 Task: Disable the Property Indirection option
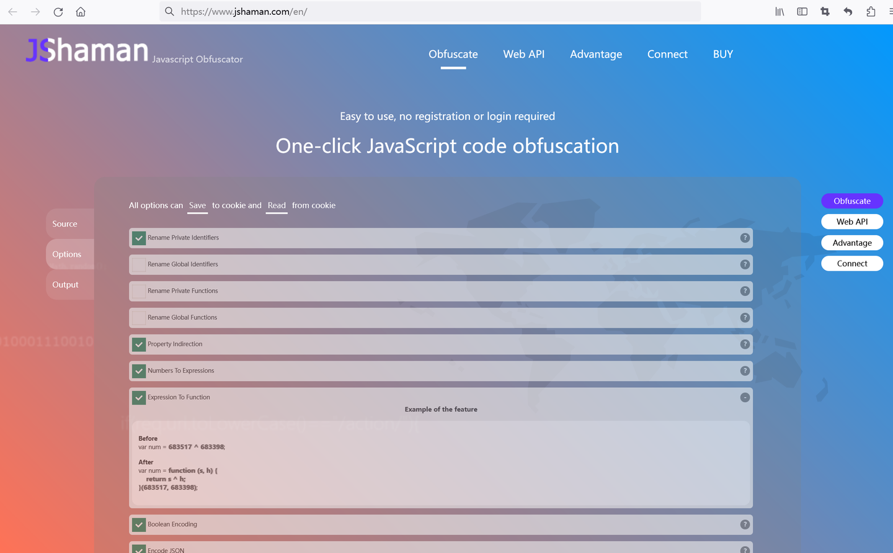(139, 344)
